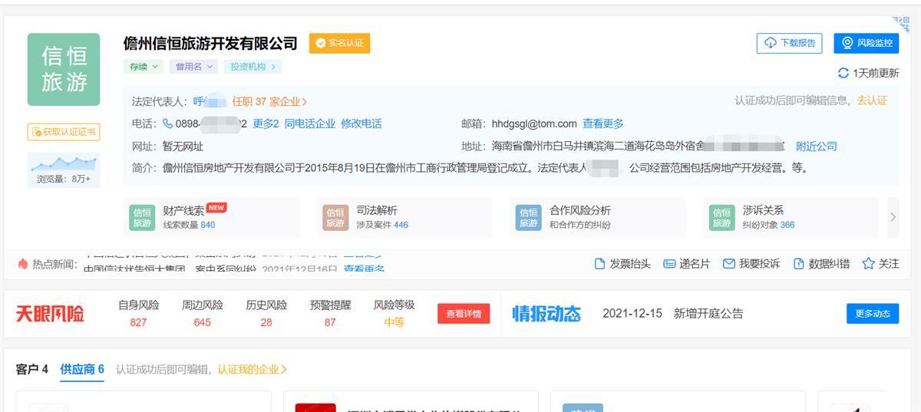Click company name 儋州信恒旅游开发有限公司
Screen dimensions: 921x412
(211, 44)
